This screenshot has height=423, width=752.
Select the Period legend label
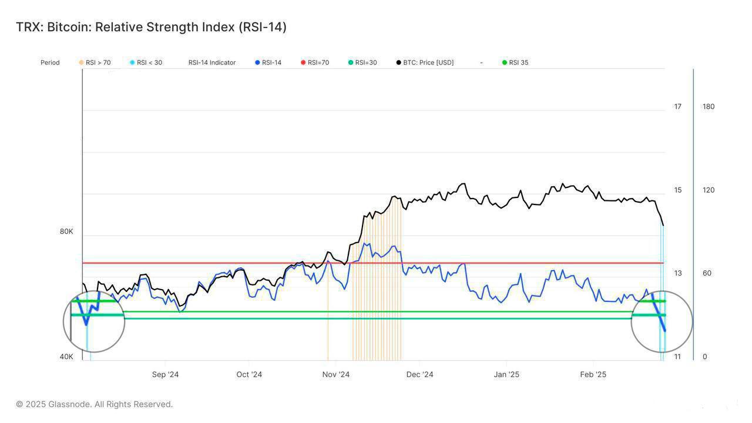click(x=50, y=63)
